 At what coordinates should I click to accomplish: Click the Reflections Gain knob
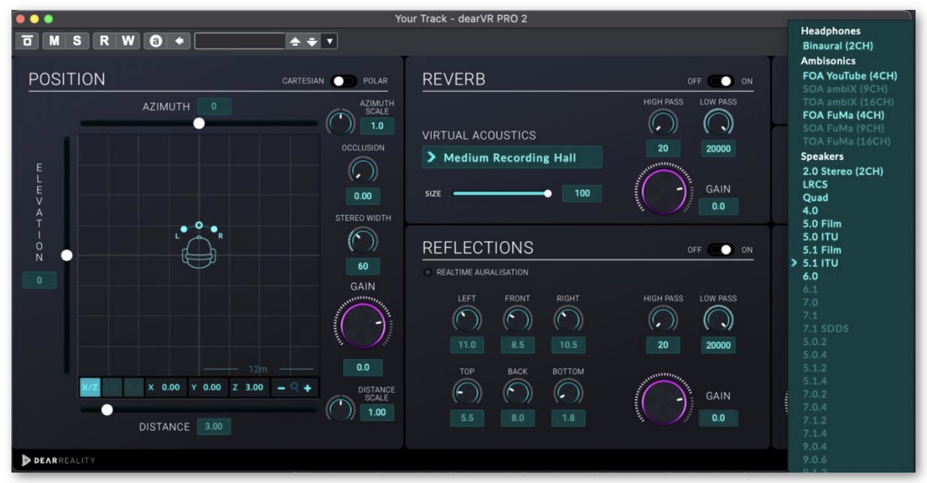[x=664, y=402]
